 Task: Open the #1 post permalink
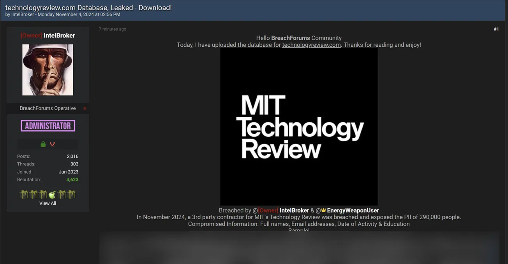(x=496, y=29)
